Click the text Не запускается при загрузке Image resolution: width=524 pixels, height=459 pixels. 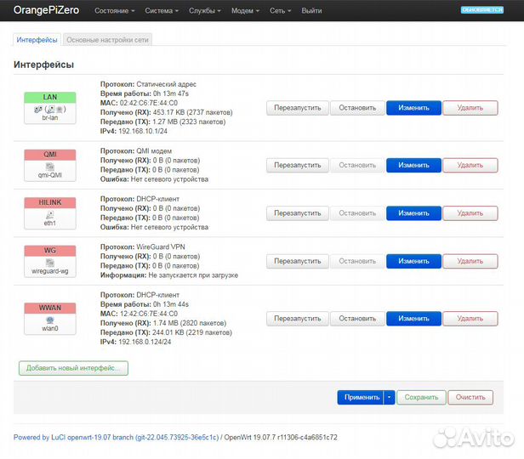[193, 275]
